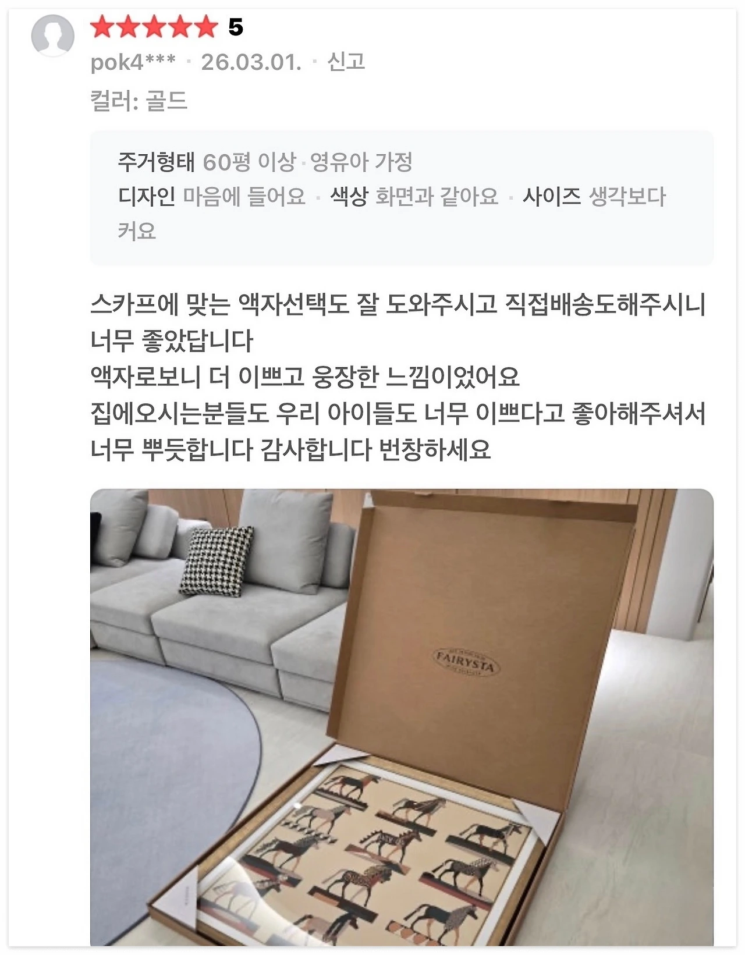Click the 주거형태 60평 이상 label
The height and width of the screenshot is (955, 745).
pyautogui.click(x=207, y=162)
